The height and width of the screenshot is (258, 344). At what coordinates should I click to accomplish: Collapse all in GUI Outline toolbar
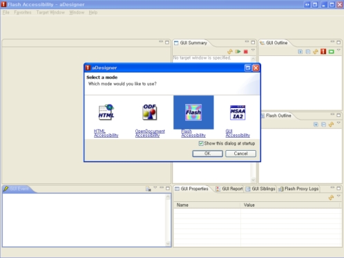pos(308,52)
